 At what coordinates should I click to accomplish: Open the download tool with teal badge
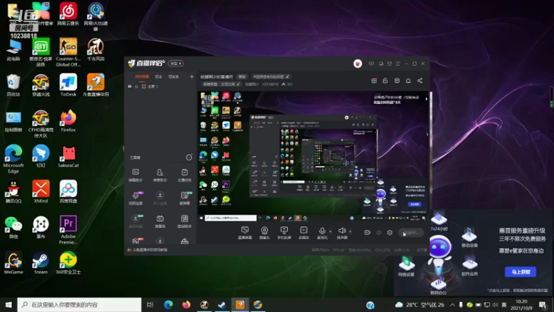136,221
